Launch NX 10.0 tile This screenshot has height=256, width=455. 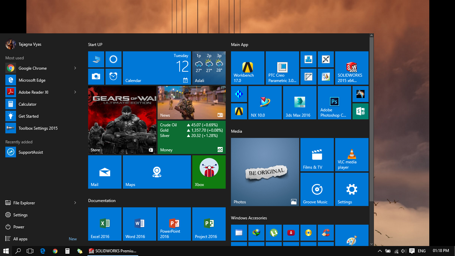point(265,103)
